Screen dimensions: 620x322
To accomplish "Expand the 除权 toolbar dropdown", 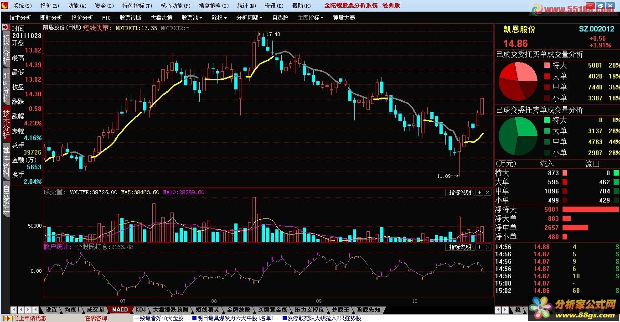I will point(219,17).
